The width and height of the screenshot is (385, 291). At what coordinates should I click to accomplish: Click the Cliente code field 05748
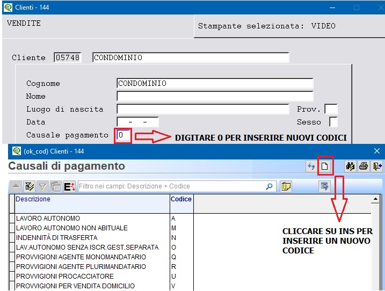pos(68,57)
